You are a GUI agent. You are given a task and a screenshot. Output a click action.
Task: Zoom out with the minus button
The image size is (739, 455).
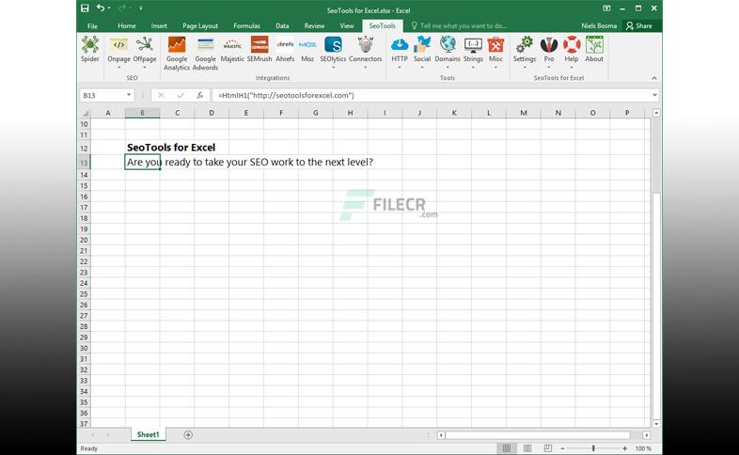tap(562, 448)
